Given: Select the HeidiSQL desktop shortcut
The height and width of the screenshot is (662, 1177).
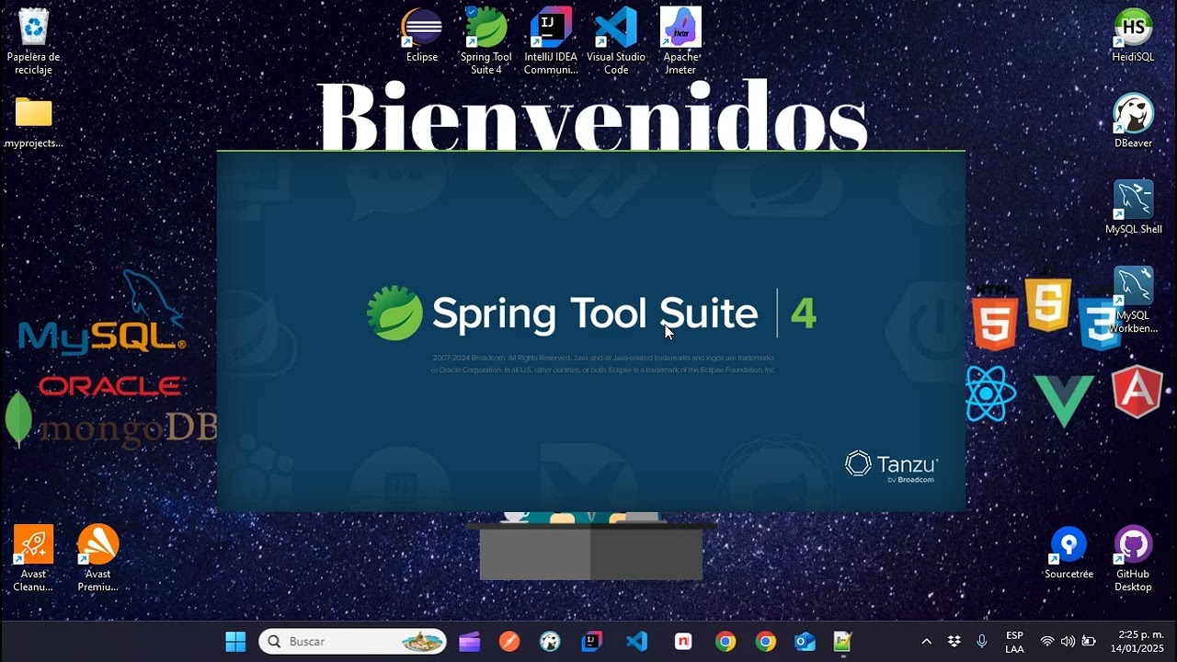Looking at the screenshot, I should pos(1133,35).
